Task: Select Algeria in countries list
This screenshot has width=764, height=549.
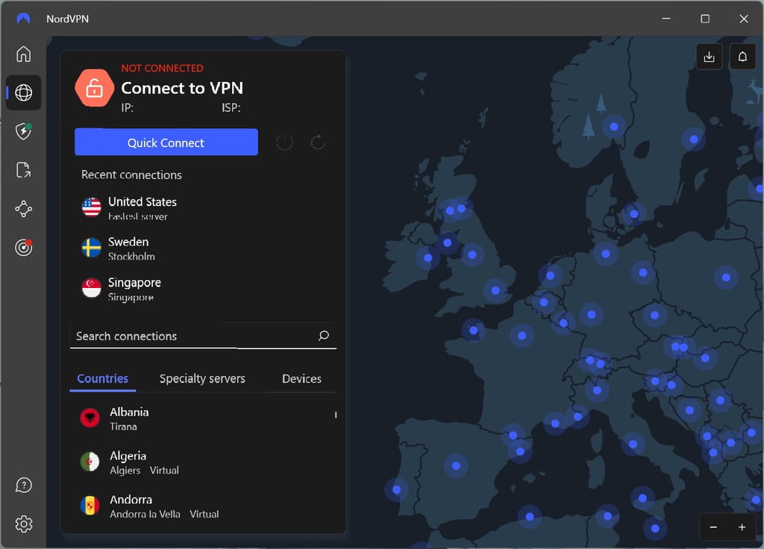Action: tap(204, 462)
